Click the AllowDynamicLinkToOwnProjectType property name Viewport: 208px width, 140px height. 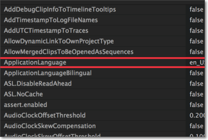tap(59, 41)
